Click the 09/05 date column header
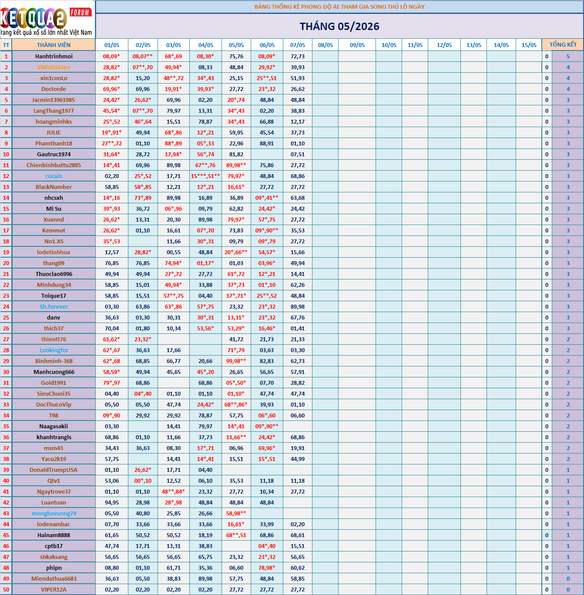This screenshot has height=595, width=584. 357,45
